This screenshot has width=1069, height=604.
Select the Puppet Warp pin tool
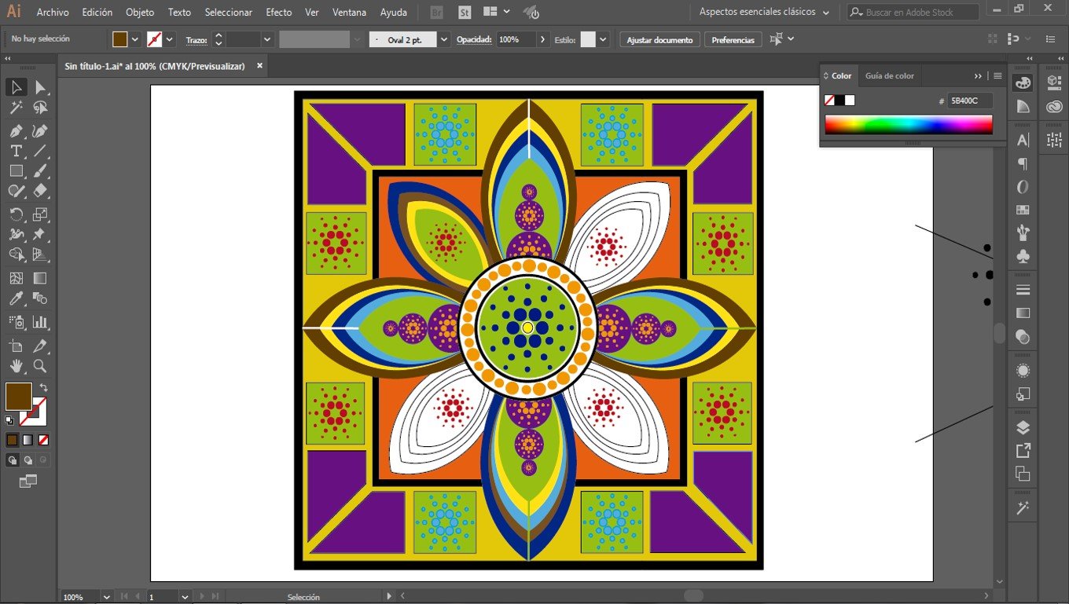click(x=40, y=234)
